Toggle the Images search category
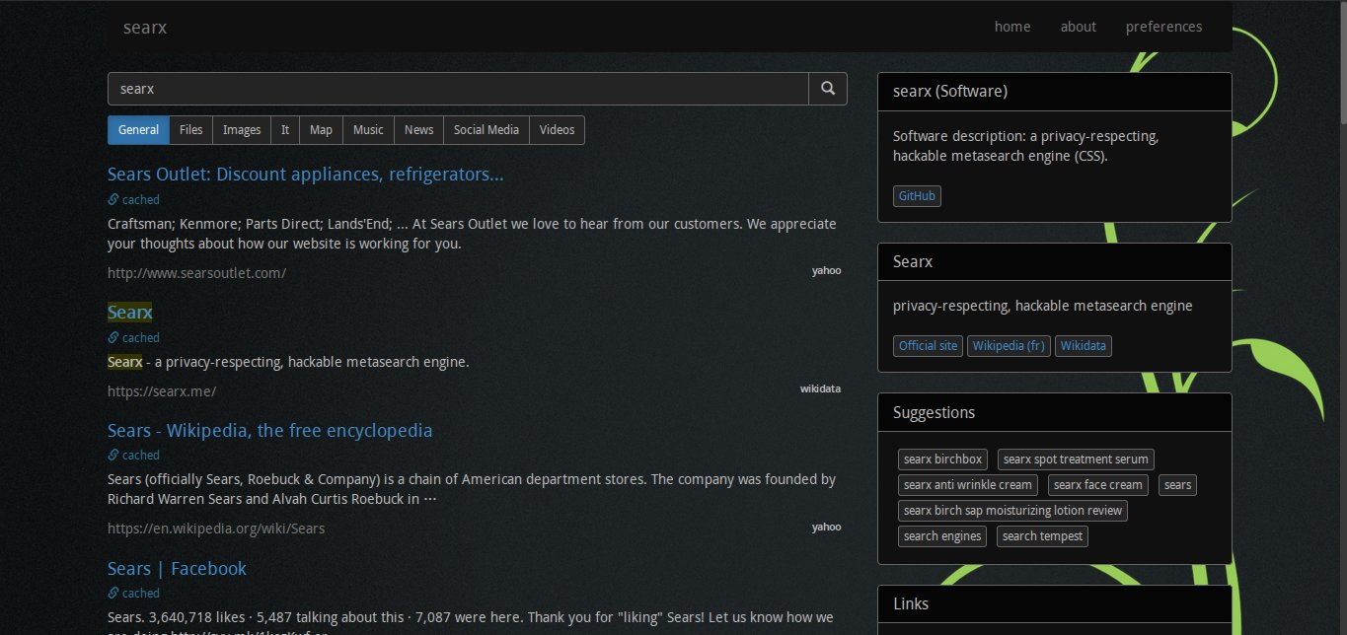This screenshot has height=635, width=1347. coord(241,129)
